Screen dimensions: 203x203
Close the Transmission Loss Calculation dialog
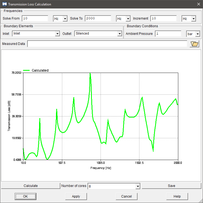click(198, 4)
